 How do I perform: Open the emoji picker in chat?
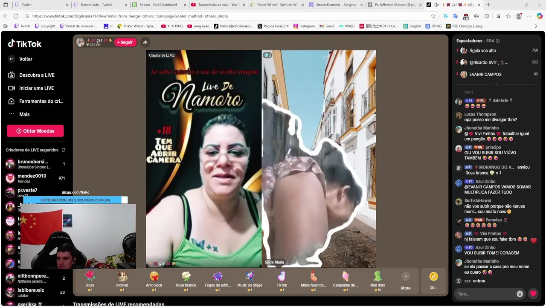520,294
